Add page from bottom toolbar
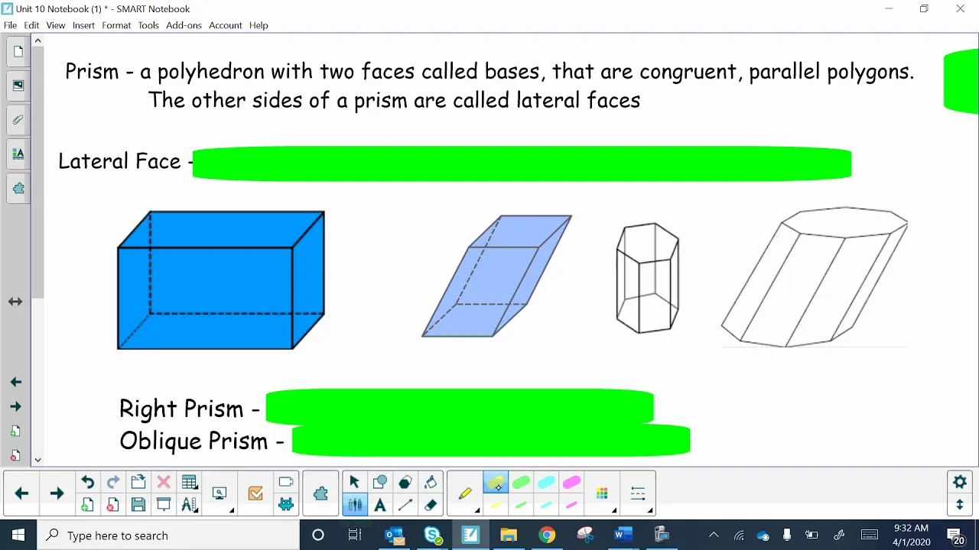Screen dimensions: 979x550 [x=87, y=505]
